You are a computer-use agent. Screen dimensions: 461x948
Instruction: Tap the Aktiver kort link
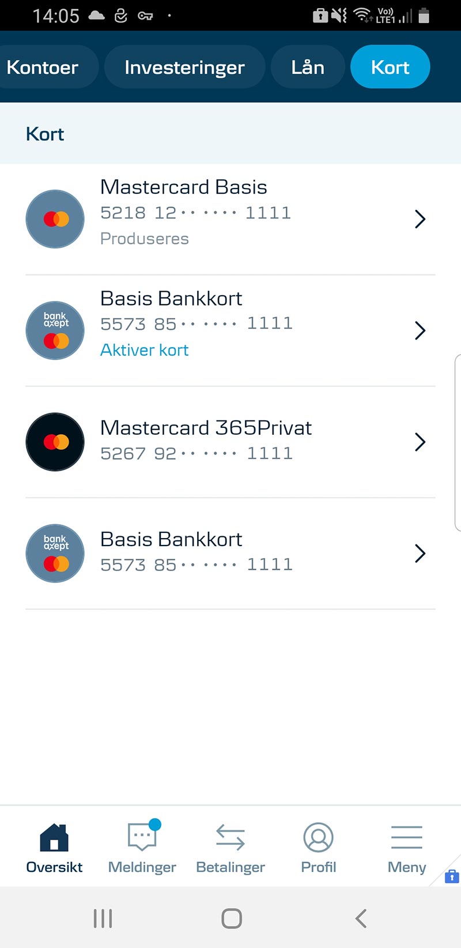coord(145,350)
